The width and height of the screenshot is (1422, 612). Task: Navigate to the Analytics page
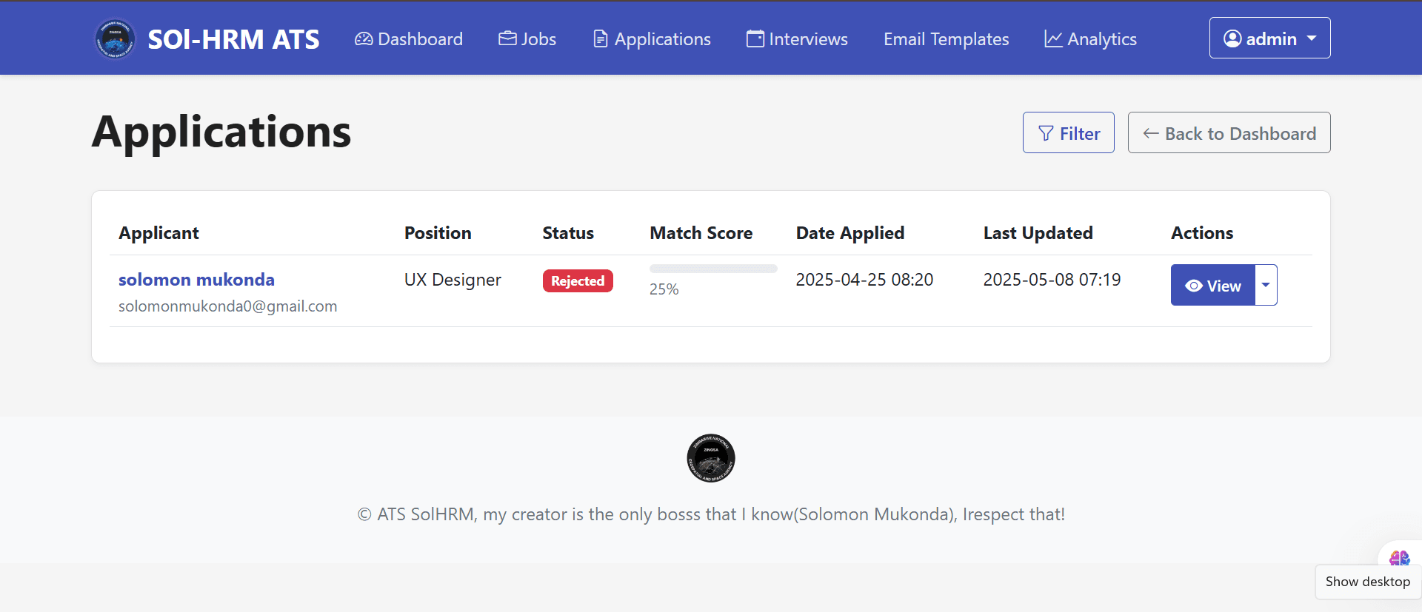pos(1090,39)
